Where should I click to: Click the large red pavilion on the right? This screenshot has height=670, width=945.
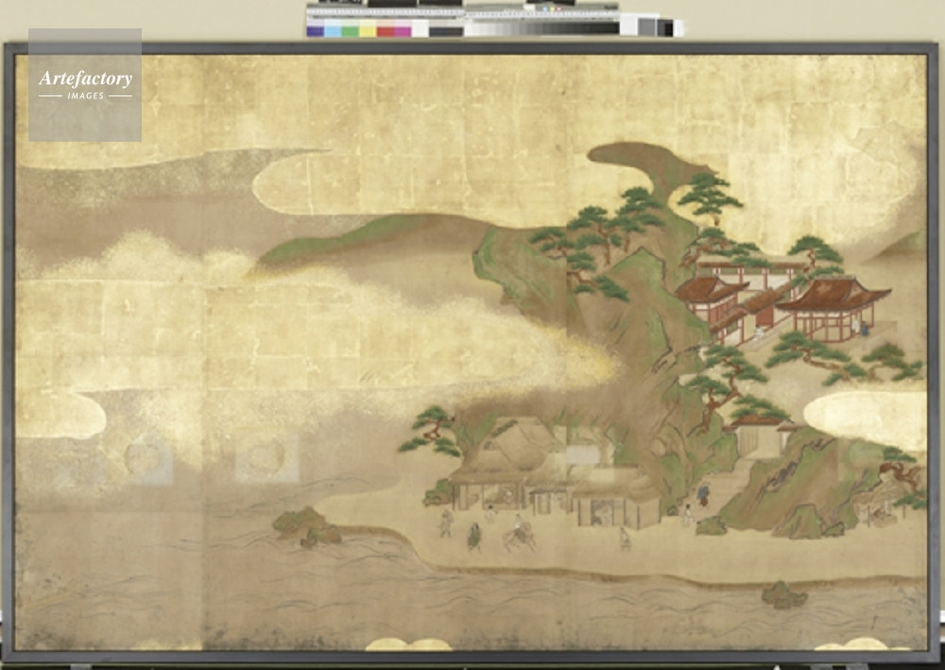pos(832,310)
